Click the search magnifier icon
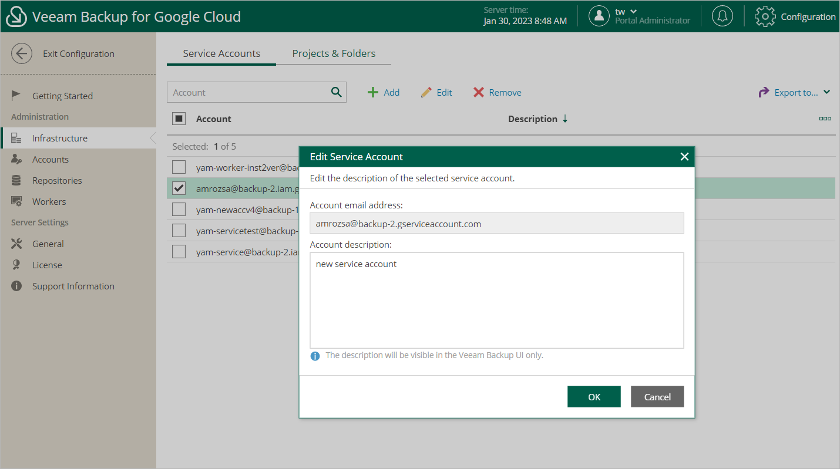 coord(336,92)
